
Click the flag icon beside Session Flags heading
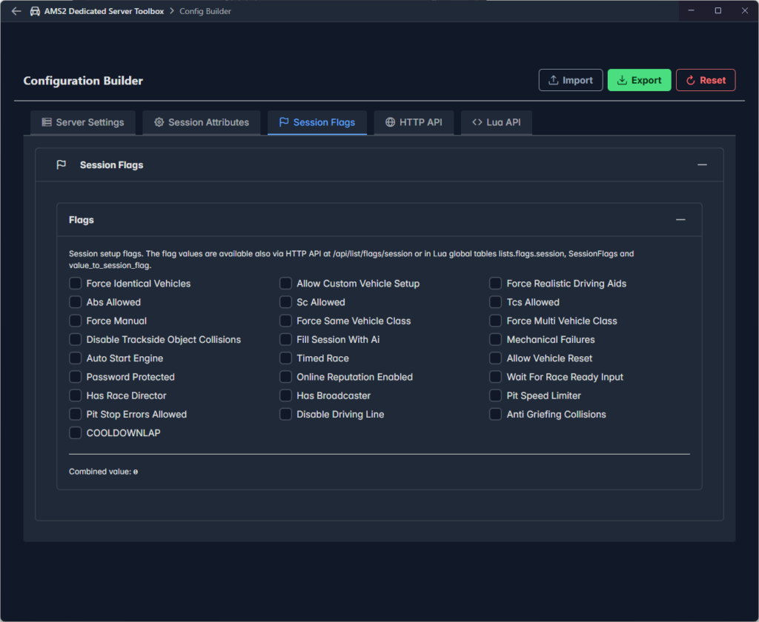[62, 165]
